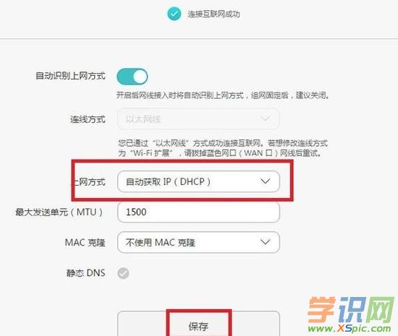Open the disabled 连线方式 以太网线 dropdown
The width and height of the screenshot is (398, 336).
198,119
